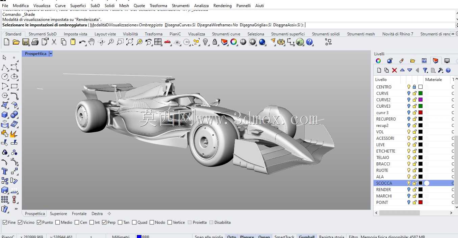Click the color wheel icon in main toolbar
458x238 pixels.
233,42
